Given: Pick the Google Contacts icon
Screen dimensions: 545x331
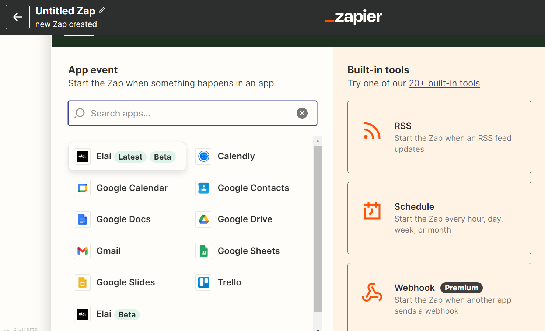Looking at the screenshot, I should click(x=204, y=188).
